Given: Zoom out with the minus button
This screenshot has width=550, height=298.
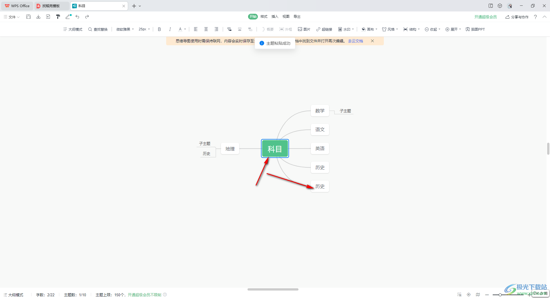Looking at the screenshot, I should point(487,295).
